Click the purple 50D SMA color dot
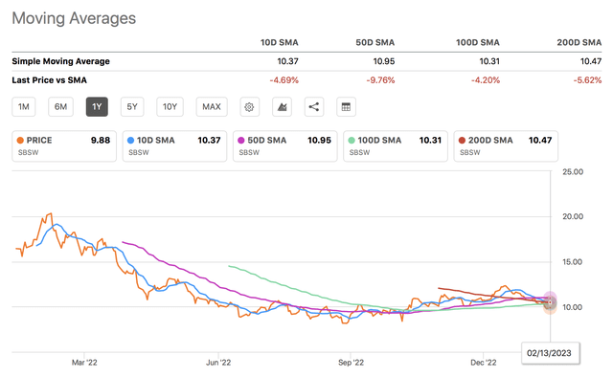 pos(241,141)
